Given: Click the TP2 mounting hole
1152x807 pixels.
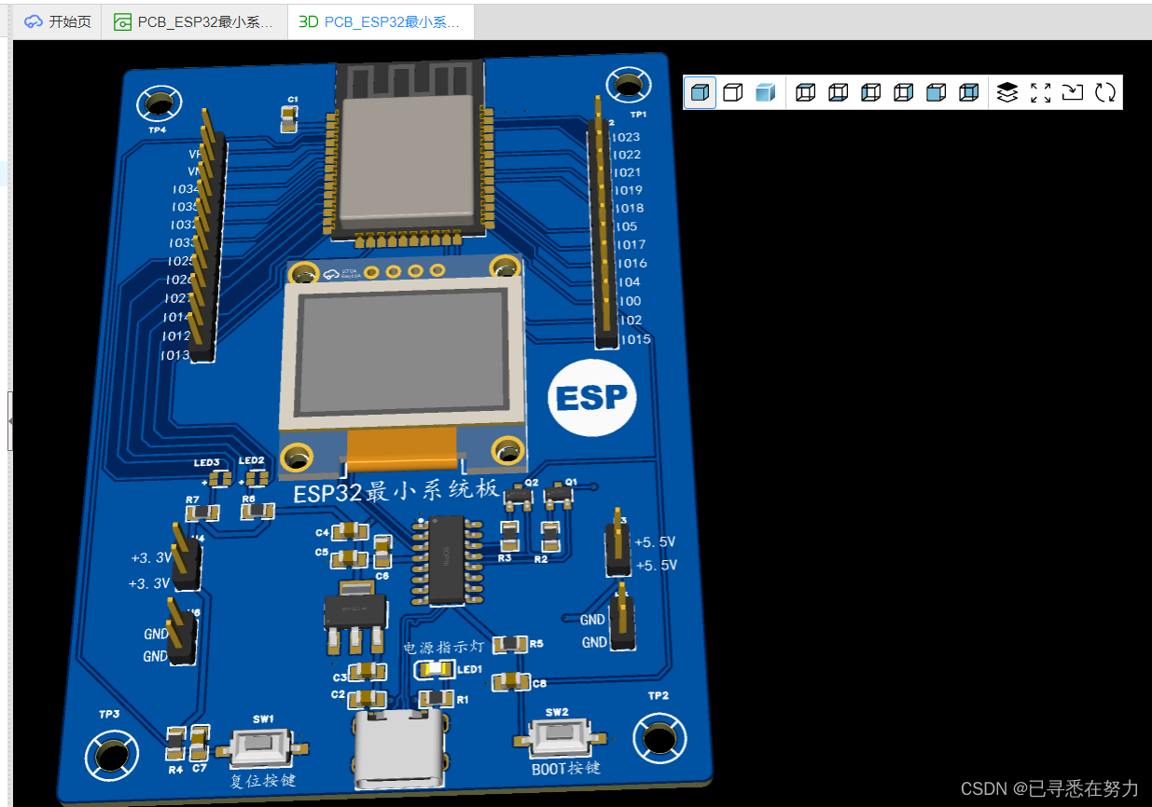Looking at the screenshot, I should point(660,738).
